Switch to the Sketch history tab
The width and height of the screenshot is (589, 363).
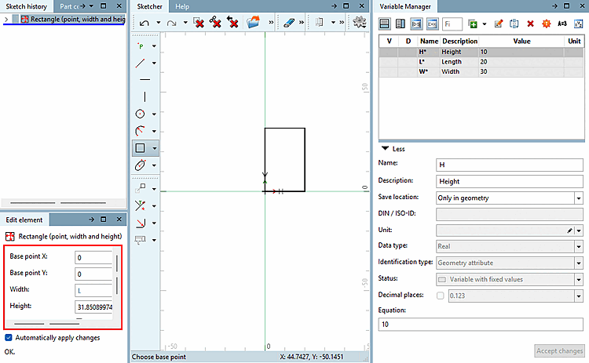click(x=26, y=6)
